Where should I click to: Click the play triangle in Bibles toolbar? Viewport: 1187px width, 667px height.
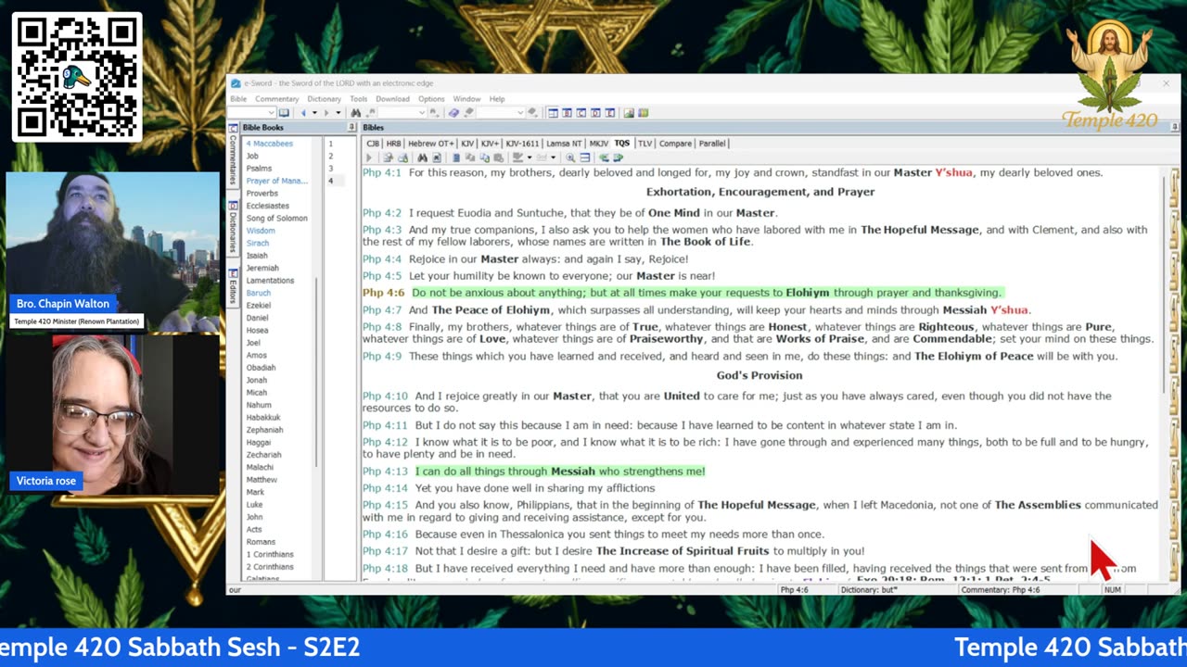pyautogui.click(x=369, y=157)
